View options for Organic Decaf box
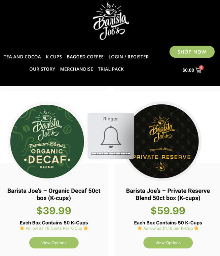220x256 pixels. [54, 243]
